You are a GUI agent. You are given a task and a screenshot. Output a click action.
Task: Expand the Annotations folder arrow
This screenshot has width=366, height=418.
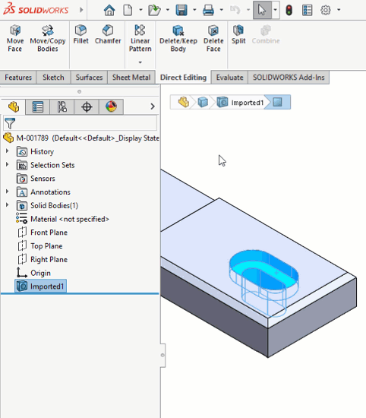pyautogui.click(x=7, y=192)
